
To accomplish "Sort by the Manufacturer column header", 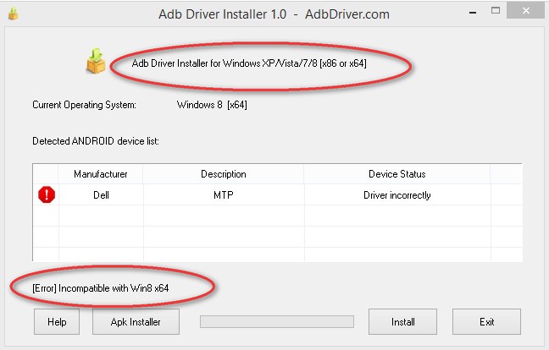I will (101, 174).
